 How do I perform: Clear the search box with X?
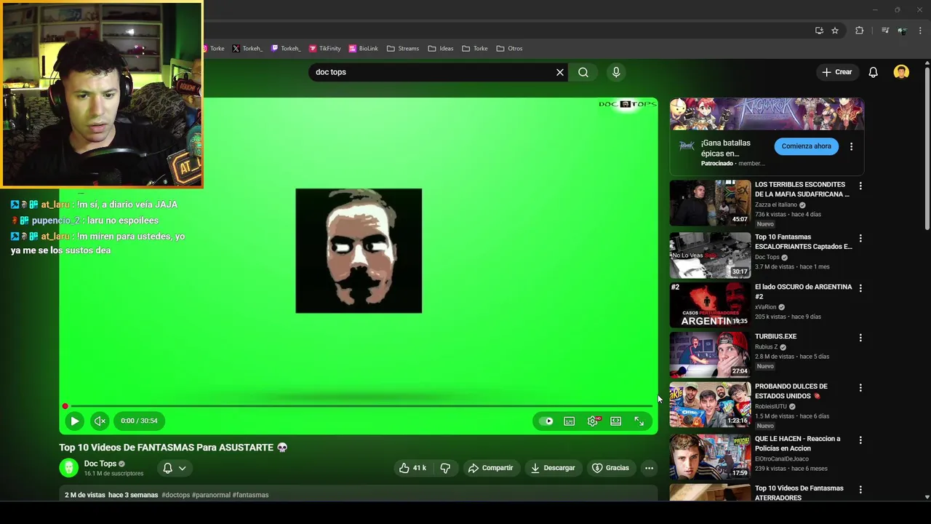pos(560,72)
